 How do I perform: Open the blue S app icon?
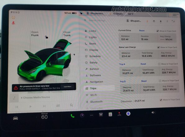pos(128,114)
